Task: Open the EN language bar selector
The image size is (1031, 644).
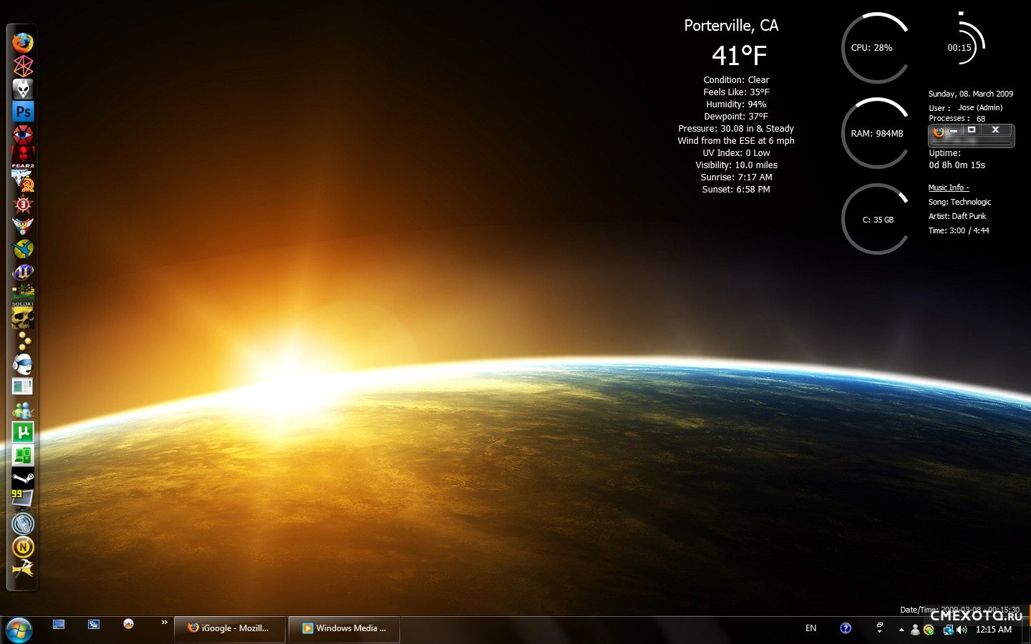Action: pos(810,628)
